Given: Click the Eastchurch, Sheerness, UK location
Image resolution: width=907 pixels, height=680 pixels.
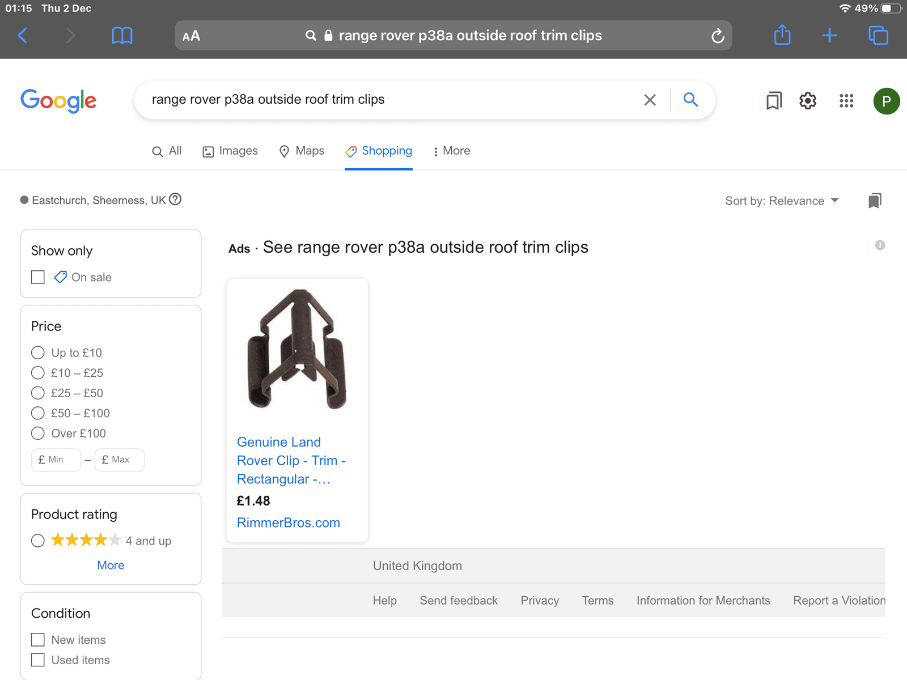Looking at the screenshot, I should click(99, 200).
